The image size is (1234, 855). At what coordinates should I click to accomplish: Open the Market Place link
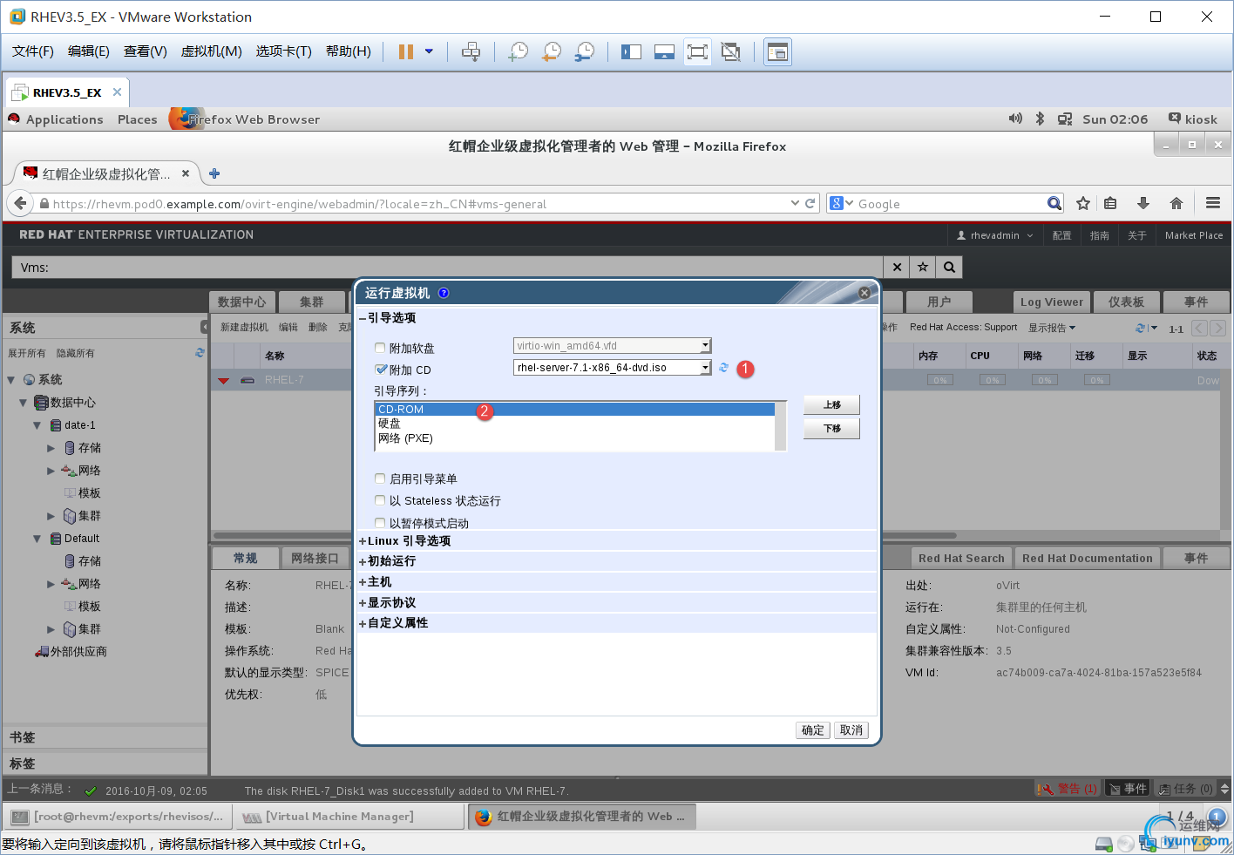pos(1194,235)
